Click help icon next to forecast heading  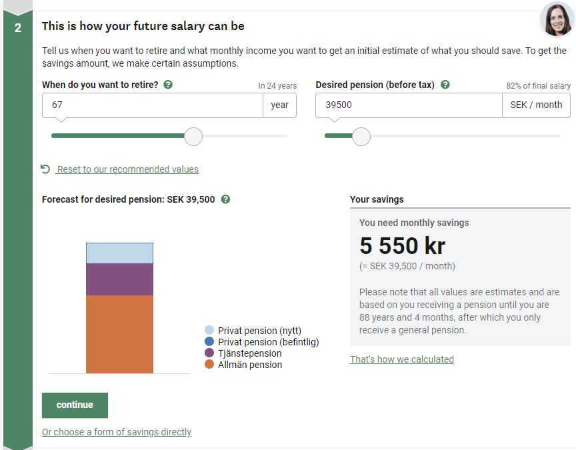225,199
